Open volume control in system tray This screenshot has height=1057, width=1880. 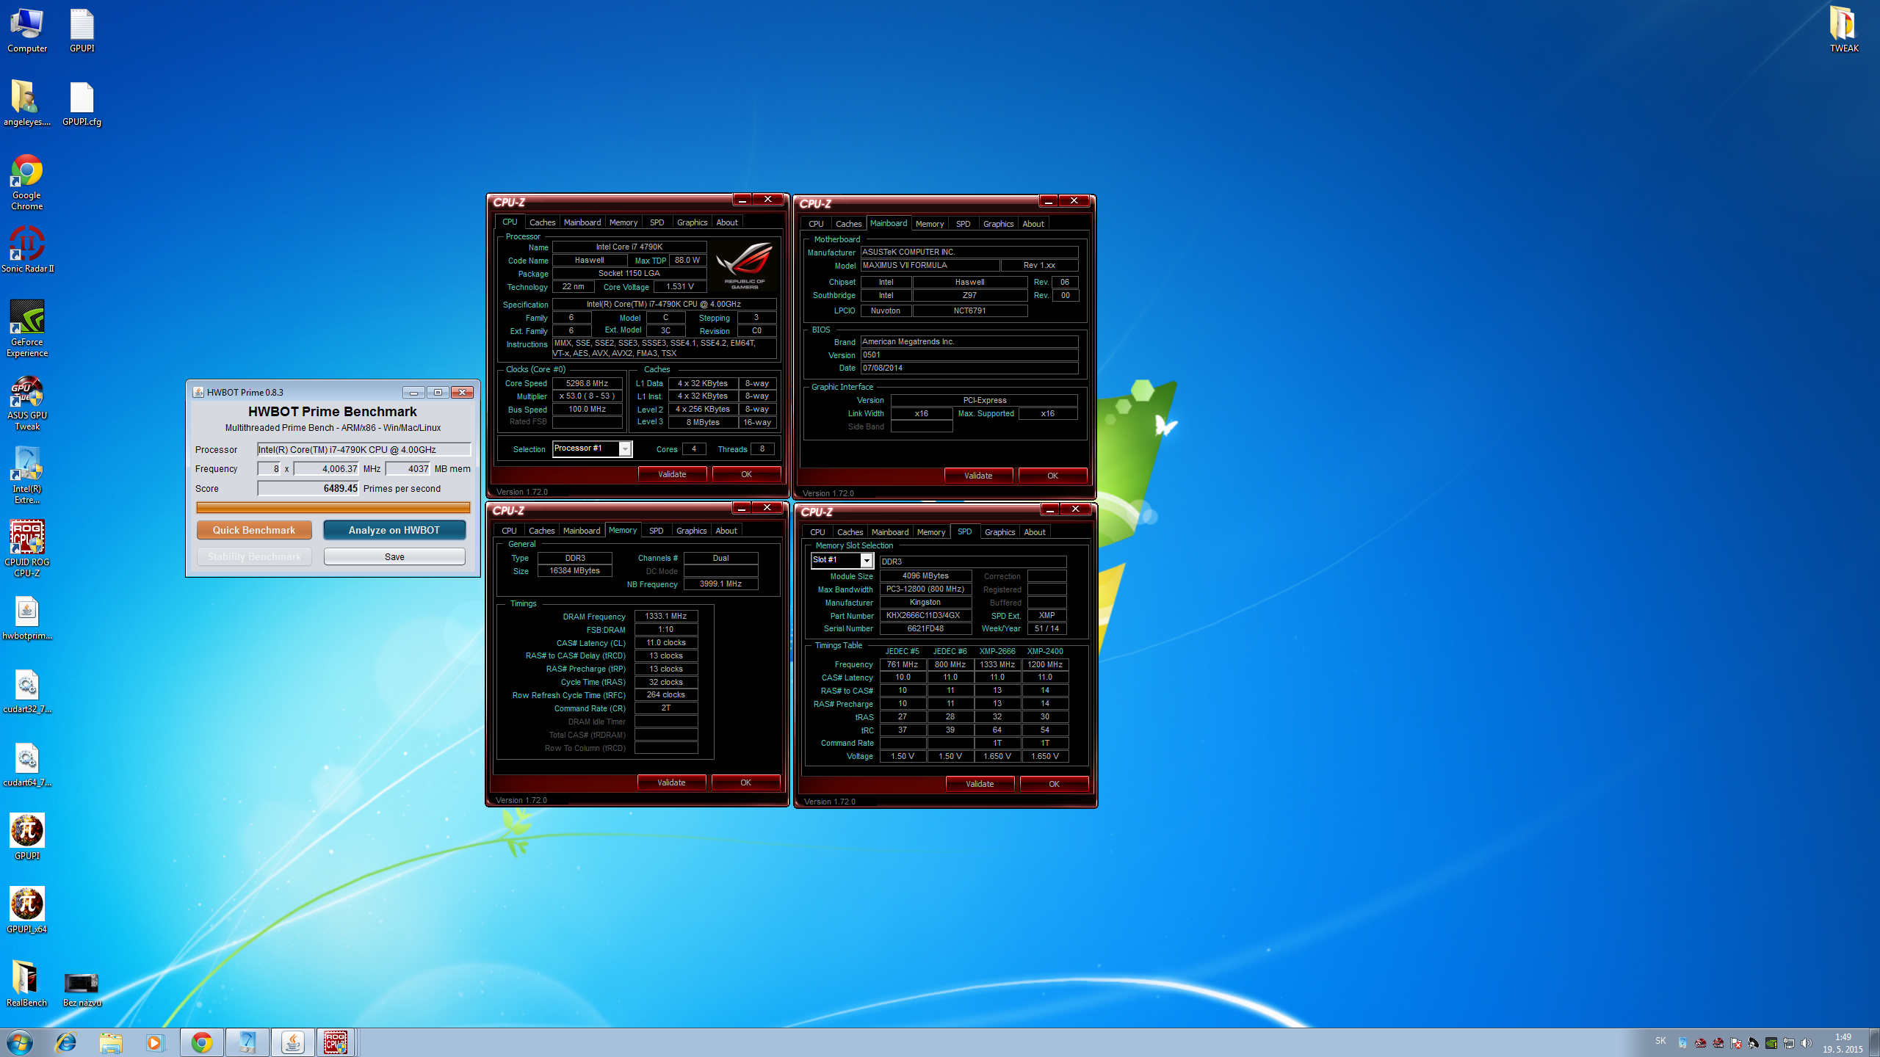click(1806, 1043)
